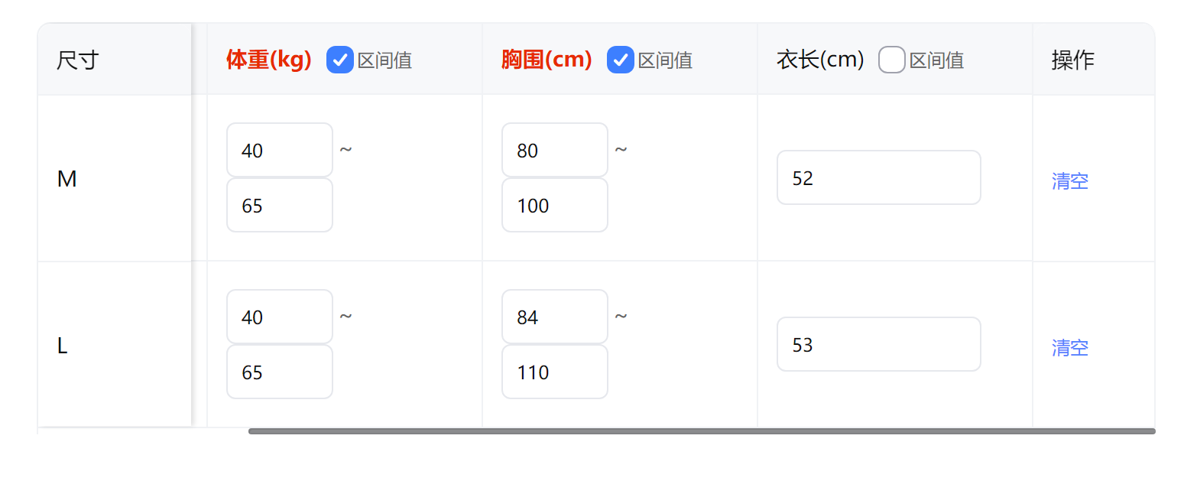Click M row minimum weight field (40)
Viewport: 1197px width, 494px height.
click(280, 150)
